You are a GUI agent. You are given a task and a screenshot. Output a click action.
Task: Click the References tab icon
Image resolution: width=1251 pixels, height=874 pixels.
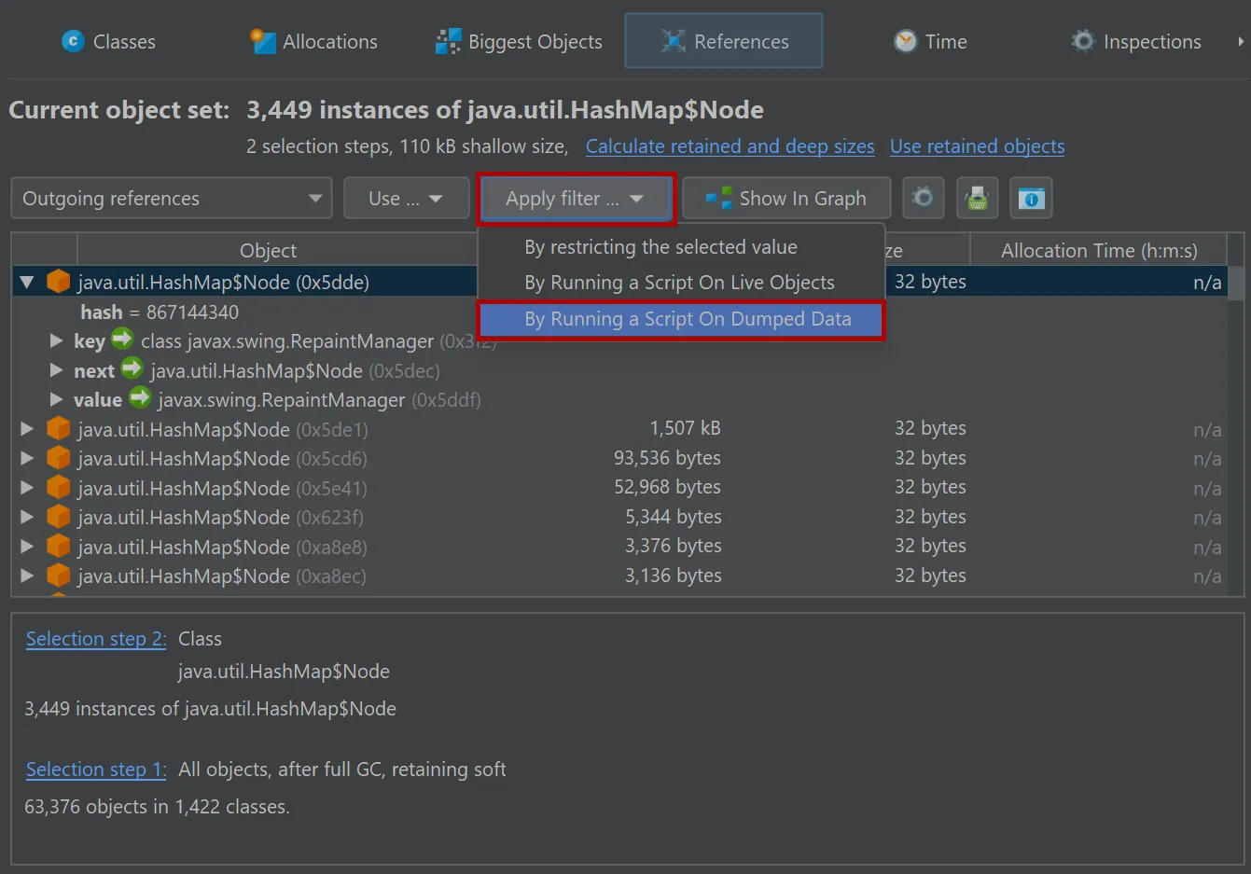(x=673, y=41)
